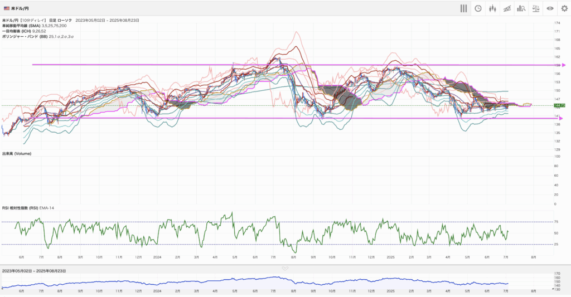Collapse the navigator panel using chevron

pos(285,268)
